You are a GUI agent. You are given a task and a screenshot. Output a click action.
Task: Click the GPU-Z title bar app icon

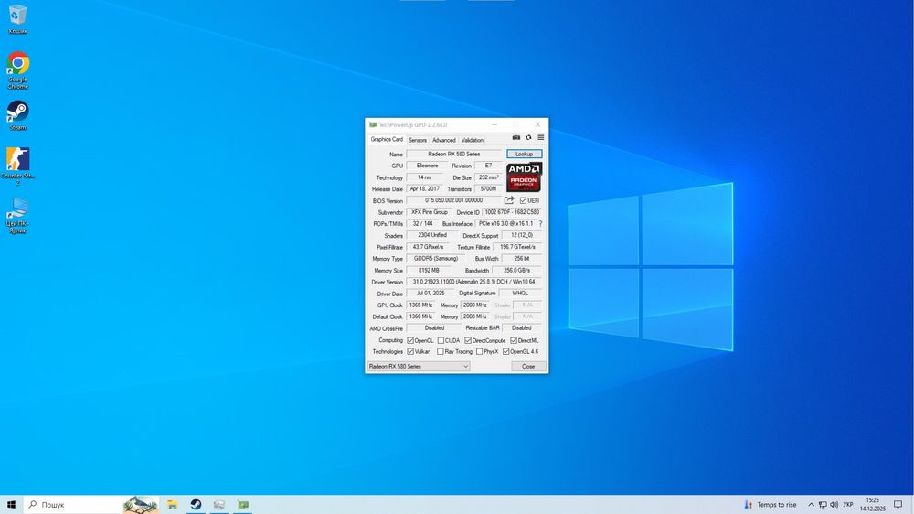[373, 125]
